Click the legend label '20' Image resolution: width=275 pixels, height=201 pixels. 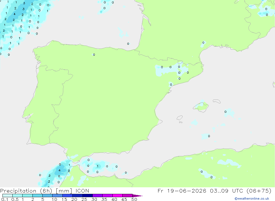74,199
